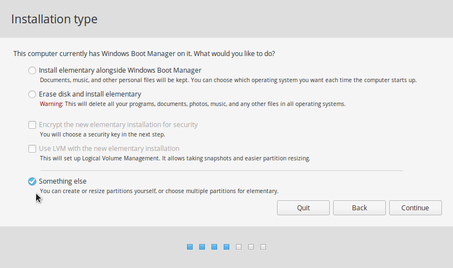The width and height of the screenshot is (453, 268).
Task: Click the first filled progress step square
Action: pyautogui.click(x=190, y=247)
